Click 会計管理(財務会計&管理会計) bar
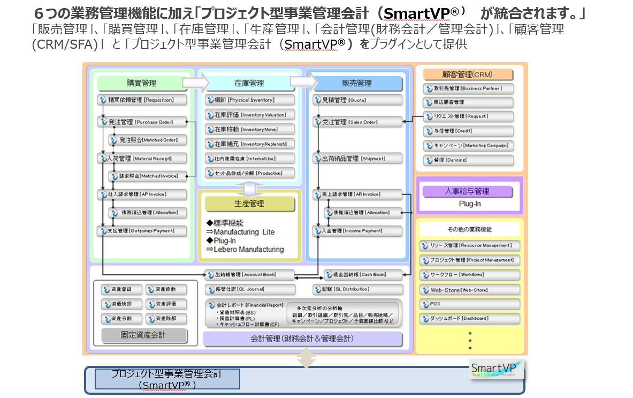Viewport: 633px width, 398px height. click(302, 339)
